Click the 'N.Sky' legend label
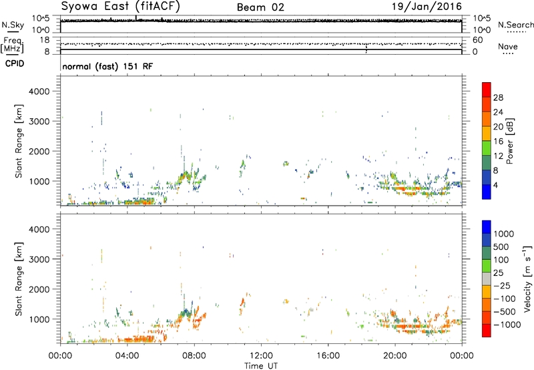This screenshot has width=534, height=370. point(13,25)
